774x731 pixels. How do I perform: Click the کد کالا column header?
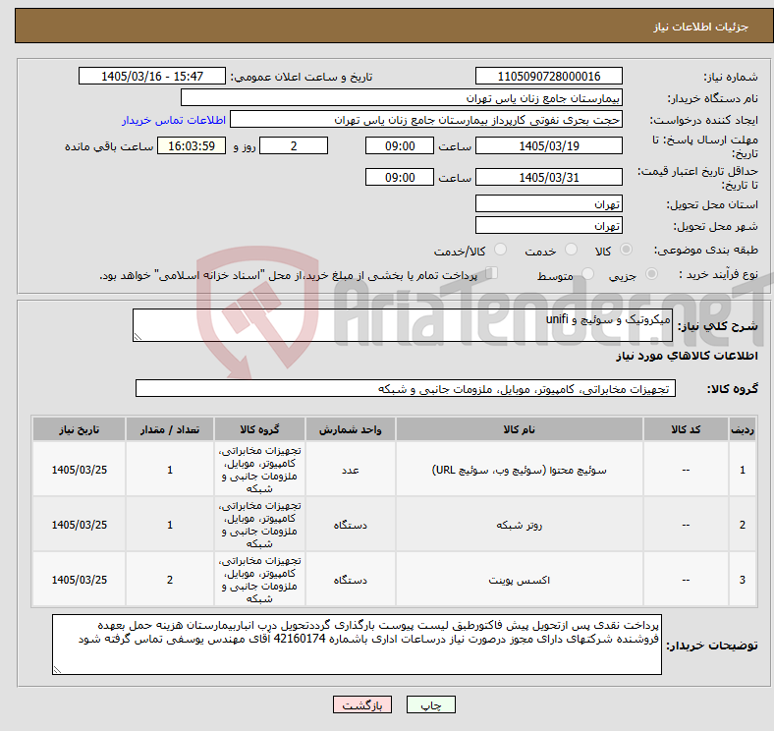coord(686,429)
